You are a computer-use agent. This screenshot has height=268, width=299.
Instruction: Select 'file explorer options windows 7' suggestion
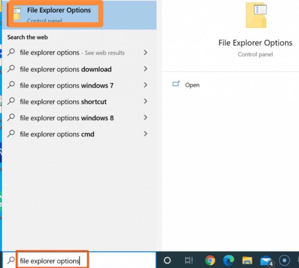click(x=79, y=85)
